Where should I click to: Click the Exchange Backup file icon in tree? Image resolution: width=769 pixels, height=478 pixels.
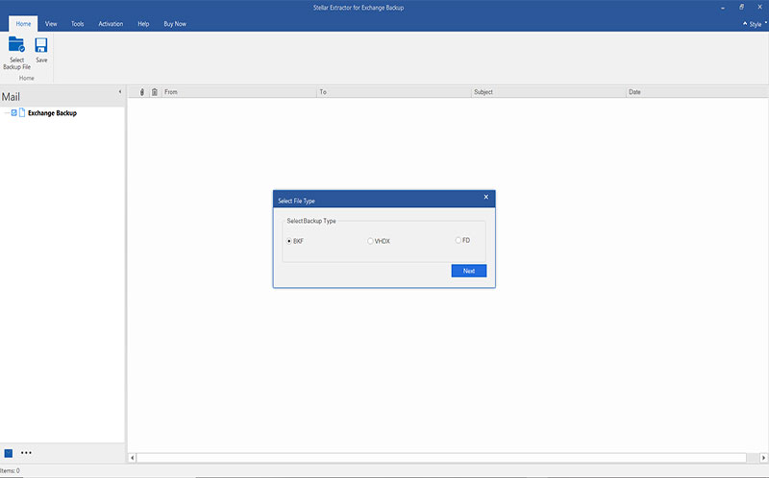tap(21, 112)
